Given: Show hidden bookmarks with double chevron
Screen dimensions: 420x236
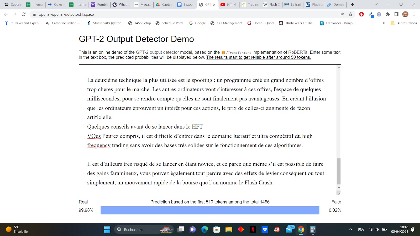Looking at the screenshot, I should coord(384,23).
